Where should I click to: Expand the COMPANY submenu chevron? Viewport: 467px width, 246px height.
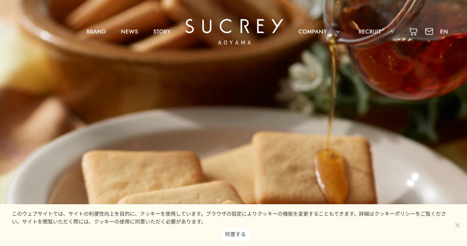pos(338,32)
